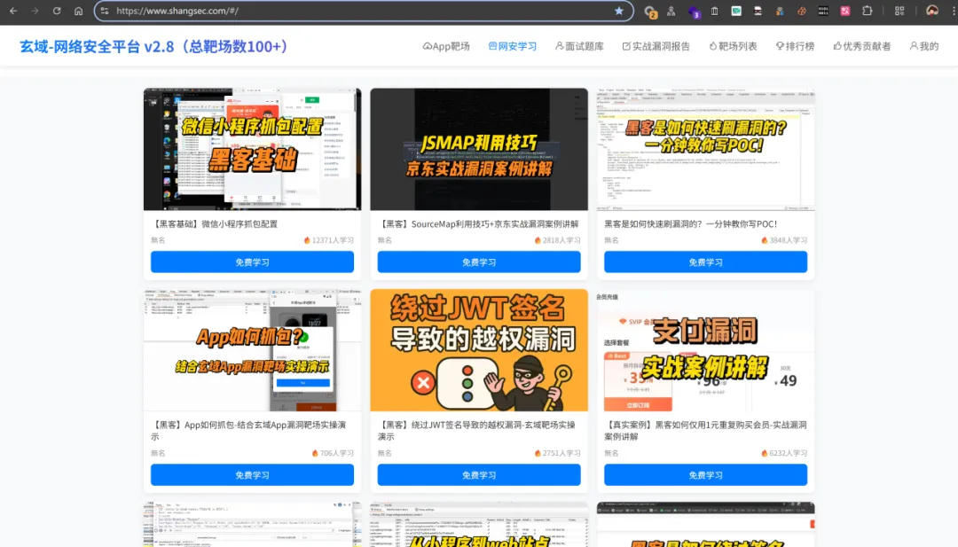958x547 pixels.
Task: Click the 706人学习 learner count
Action: 333,453
